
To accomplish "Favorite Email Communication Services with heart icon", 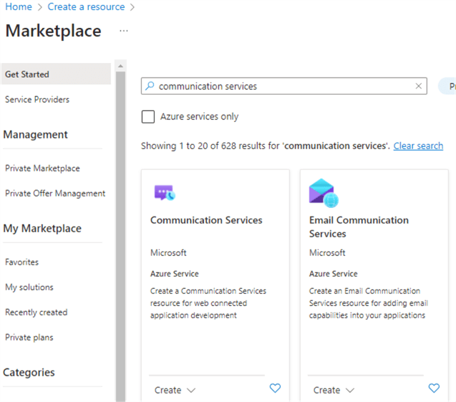I will tap(434, 388).
